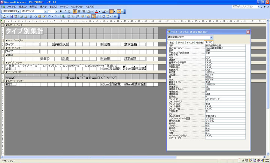Switch to the イベント tab in properties
The width and height of the screenshot is (270, 163).
190,43
